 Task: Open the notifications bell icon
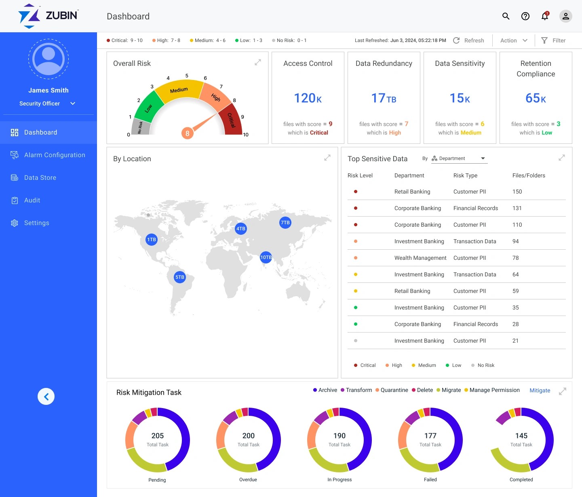point(545,16)
